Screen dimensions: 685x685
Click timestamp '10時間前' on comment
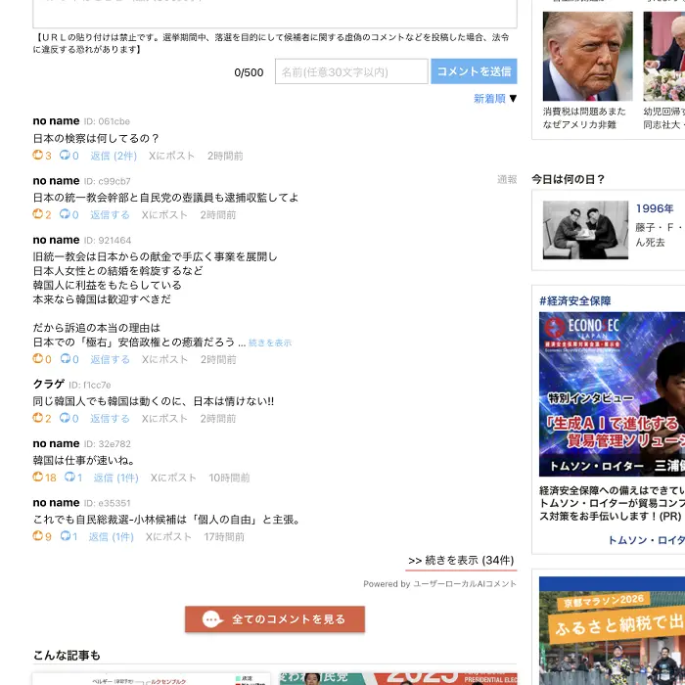pos(229,478)
